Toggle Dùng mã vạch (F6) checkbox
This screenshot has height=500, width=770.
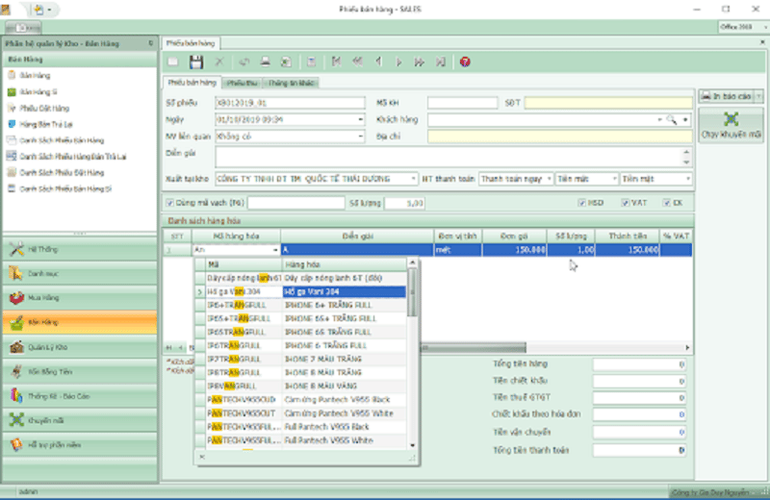170,203
